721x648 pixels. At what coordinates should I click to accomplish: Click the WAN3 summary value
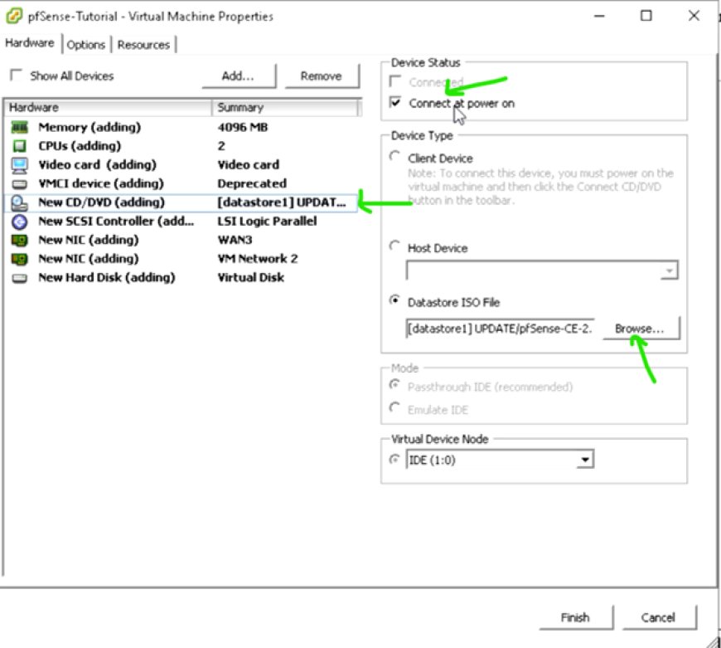(235, 241)
